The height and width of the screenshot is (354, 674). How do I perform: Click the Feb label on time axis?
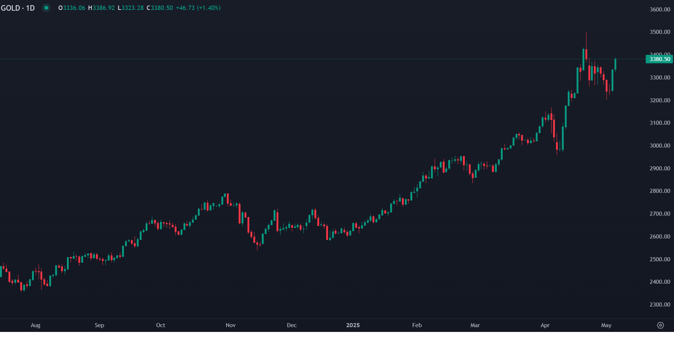point(417,325)
